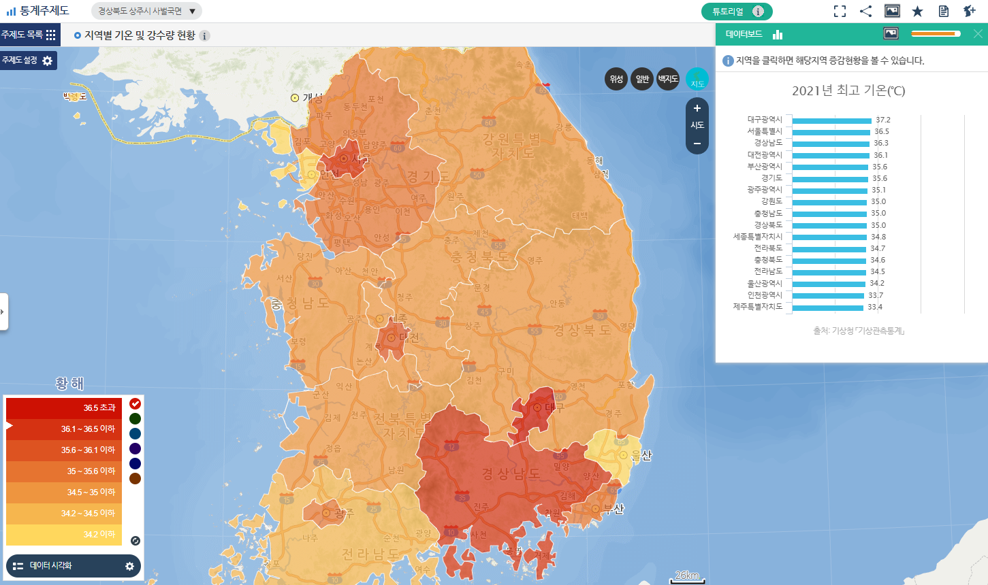Click the 세종특별자치시 chart label
Image resolution: width=988 pixels, height=585 pixels.
coord(758,237)
